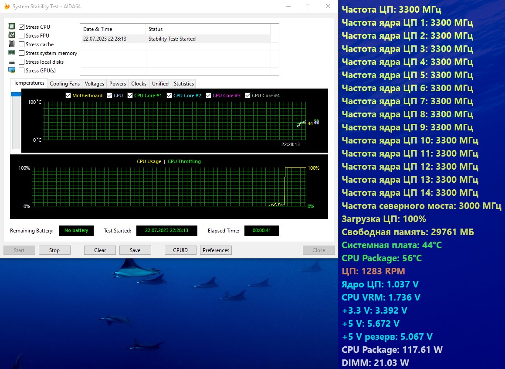Toggle Motherboard temperature graph checkbox
Screen dimensions: 505x369
(x=68, y=96)
